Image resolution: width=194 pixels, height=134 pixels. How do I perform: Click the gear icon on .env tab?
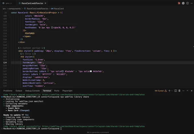[3, 3]
